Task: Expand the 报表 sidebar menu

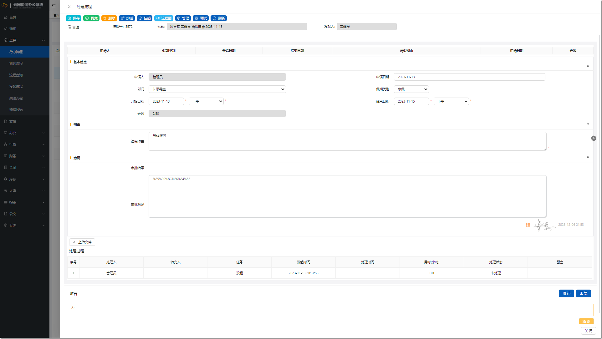Action: tap(25, 202)
